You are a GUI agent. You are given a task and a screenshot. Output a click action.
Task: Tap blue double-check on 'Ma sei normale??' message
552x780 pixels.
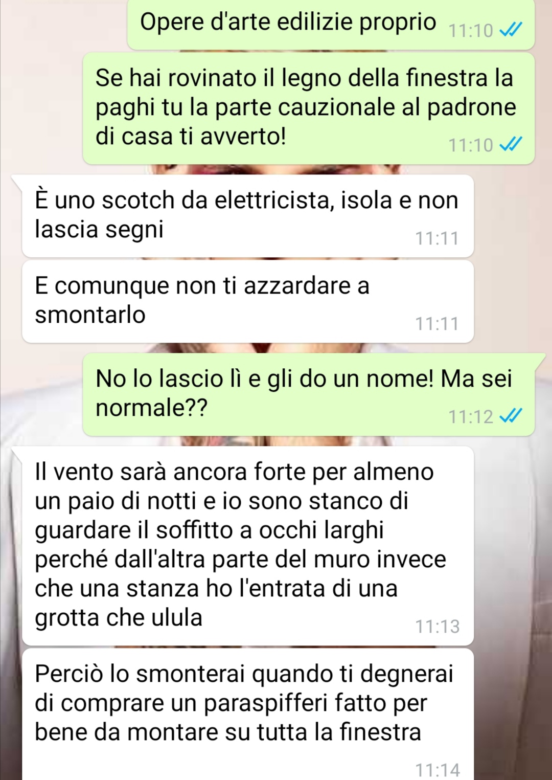coord(511,416)
